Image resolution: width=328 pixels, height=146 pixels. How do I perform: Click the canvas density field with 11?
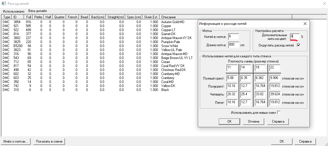(232, 68)
